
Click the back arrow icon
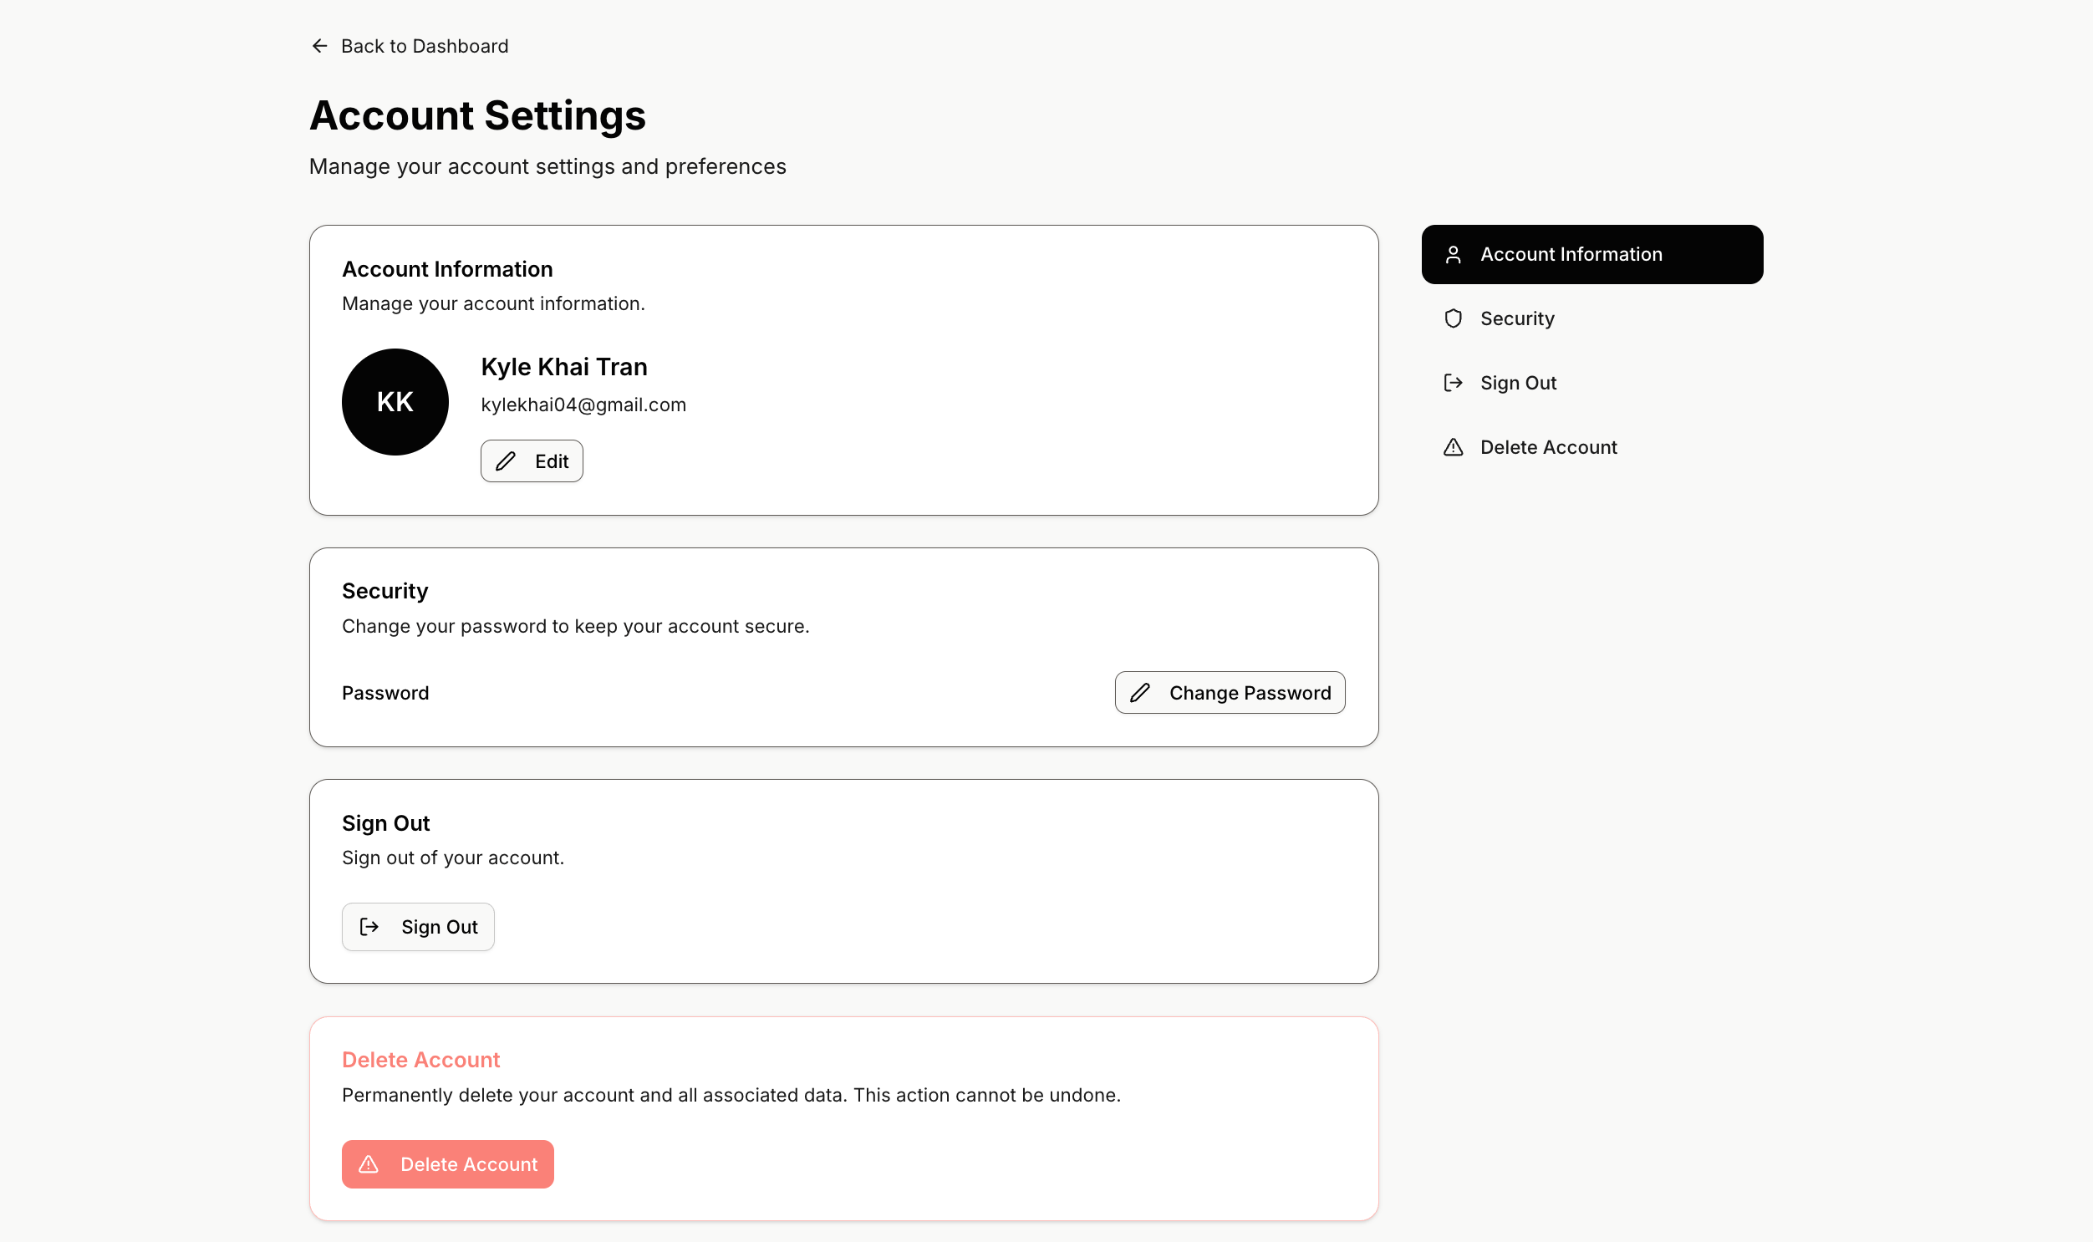318,46
